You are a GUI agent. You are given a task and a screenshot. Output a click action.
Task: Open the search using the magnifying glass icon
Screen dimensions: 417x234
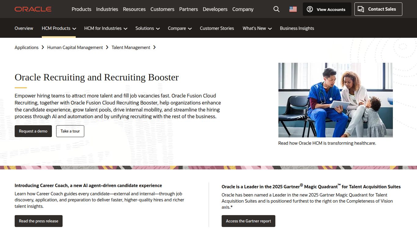276,9
